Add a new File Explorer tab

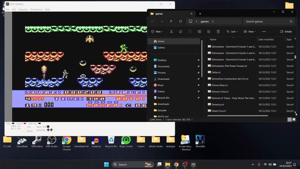point(200,14)
